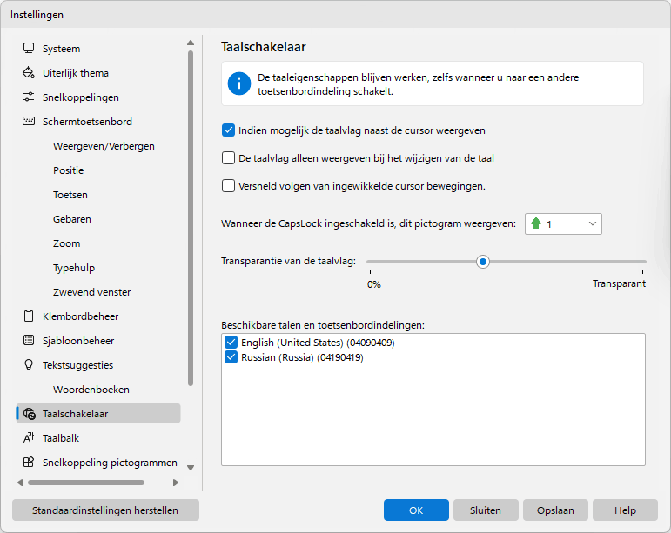This screenshot has width=671, height=533.
Task: Select the Sjabloonbeheer list icon
Action: tap(29, 341)
